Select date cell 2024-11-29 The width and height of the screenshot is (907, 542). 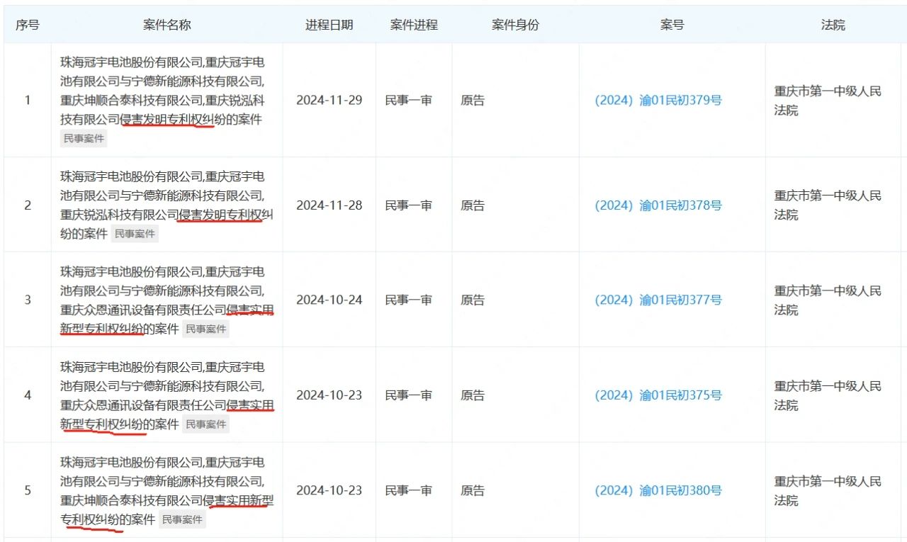(x=329, y=101)
